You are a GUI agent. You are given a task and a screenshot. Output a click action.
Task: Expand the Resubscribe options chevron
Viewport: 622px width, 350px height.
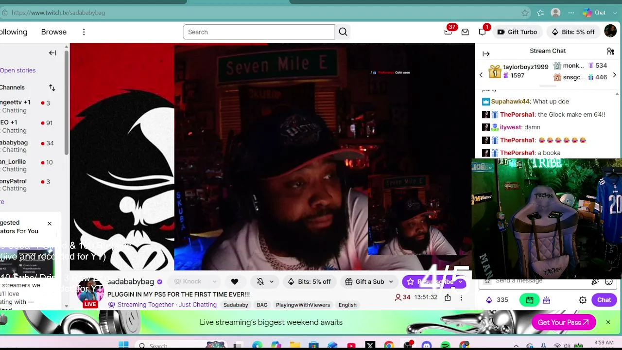(460, 282)
